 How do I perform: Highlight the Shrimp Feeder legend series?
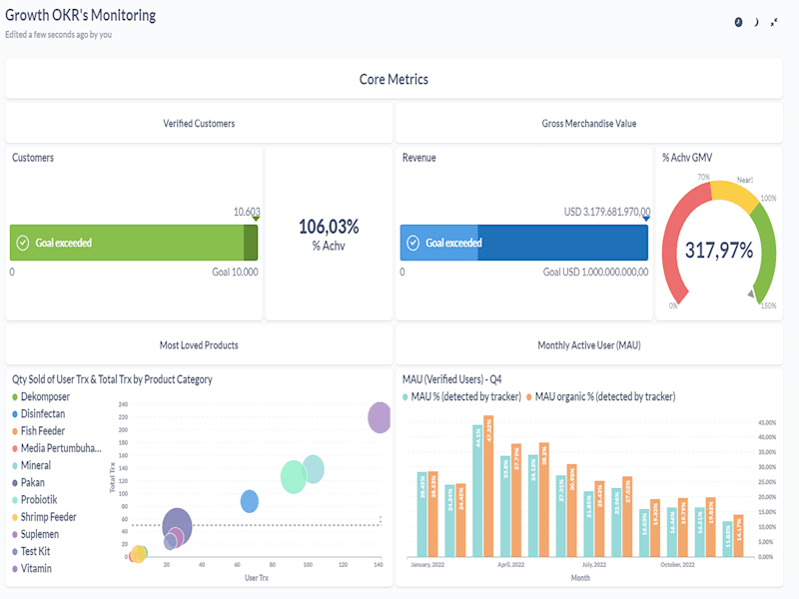coord(44,517)
